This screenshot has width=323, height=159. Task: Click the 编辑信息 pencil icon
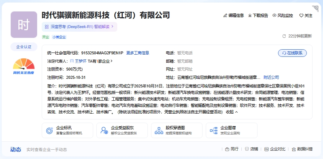click(226, 15)
